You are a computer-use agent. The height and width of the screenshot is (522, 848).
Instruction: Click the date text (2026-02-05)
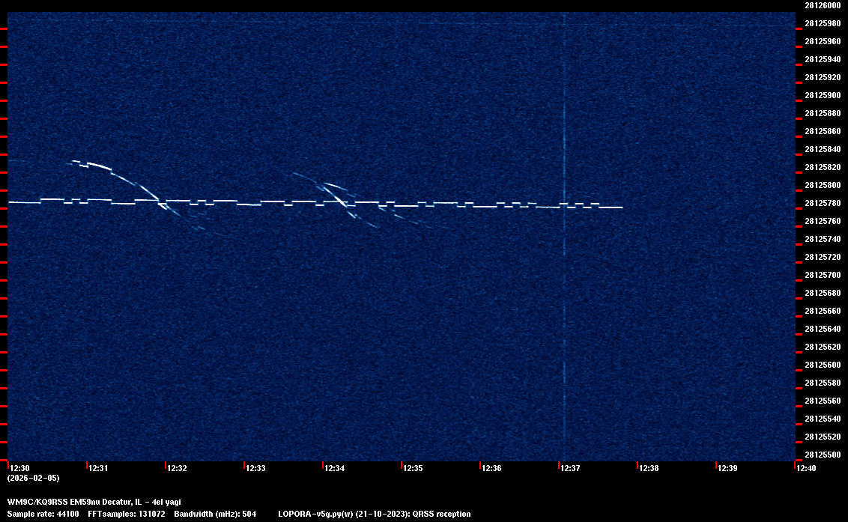(33, 478)
